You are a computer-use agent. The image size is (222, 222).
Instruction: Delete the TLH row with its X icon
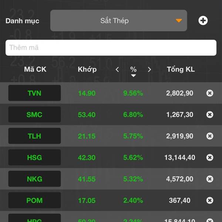(x=210, y=136)
